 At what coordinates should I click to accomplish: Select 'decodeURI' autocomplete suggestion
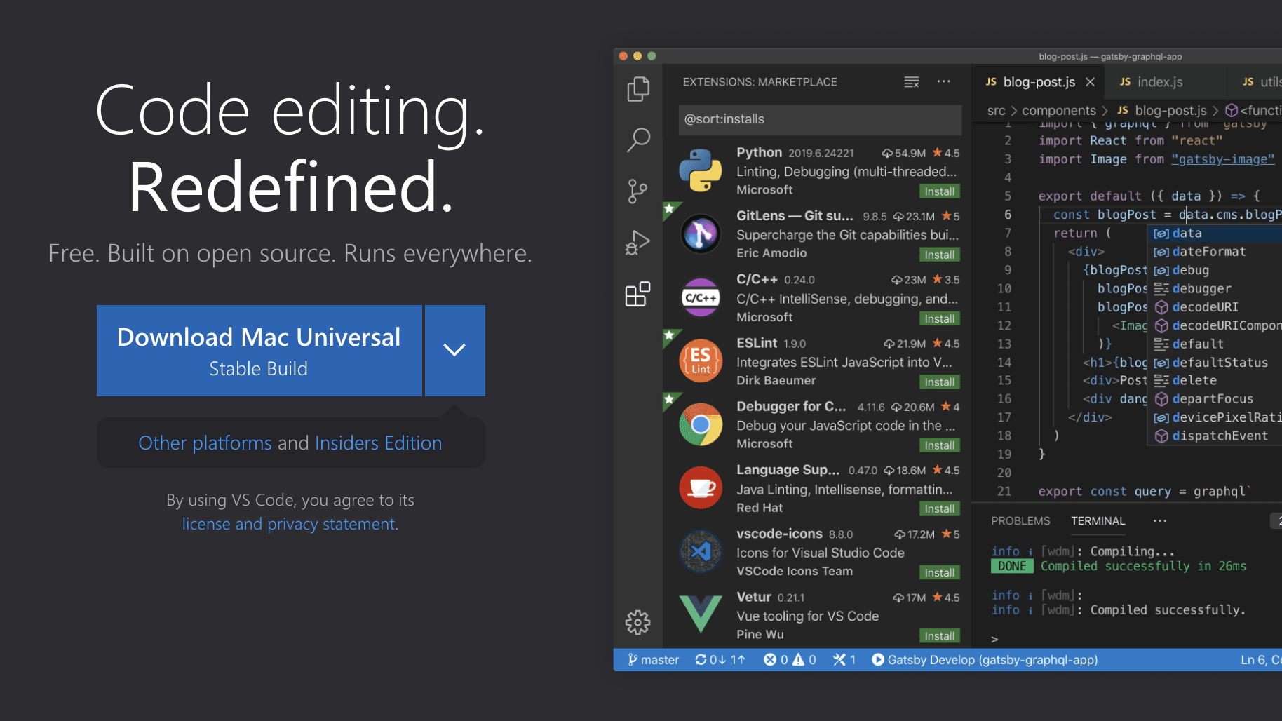point(1215,307)
